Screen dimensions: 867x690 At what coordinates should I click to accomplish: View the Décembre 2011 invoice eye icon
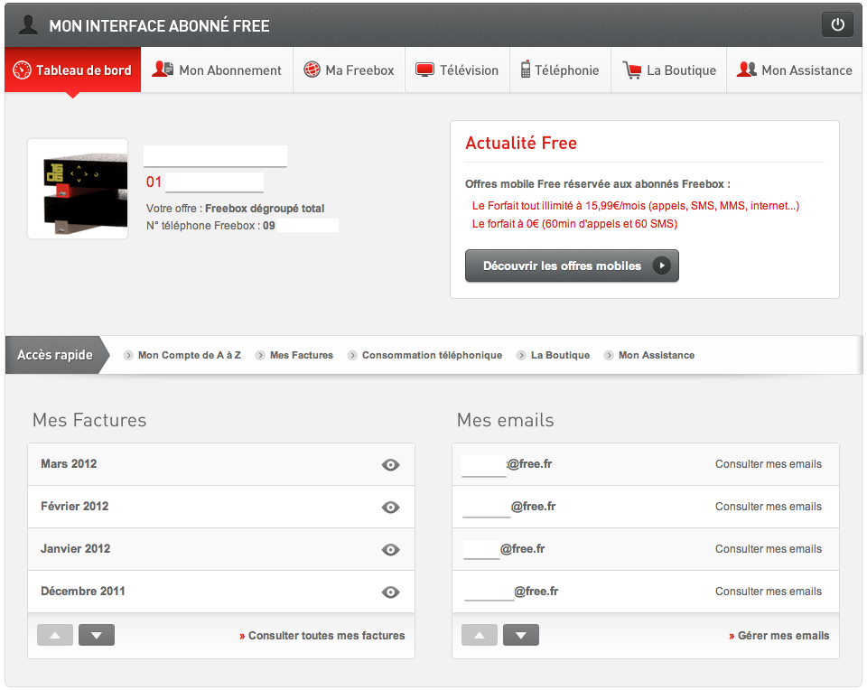point(390,592)
